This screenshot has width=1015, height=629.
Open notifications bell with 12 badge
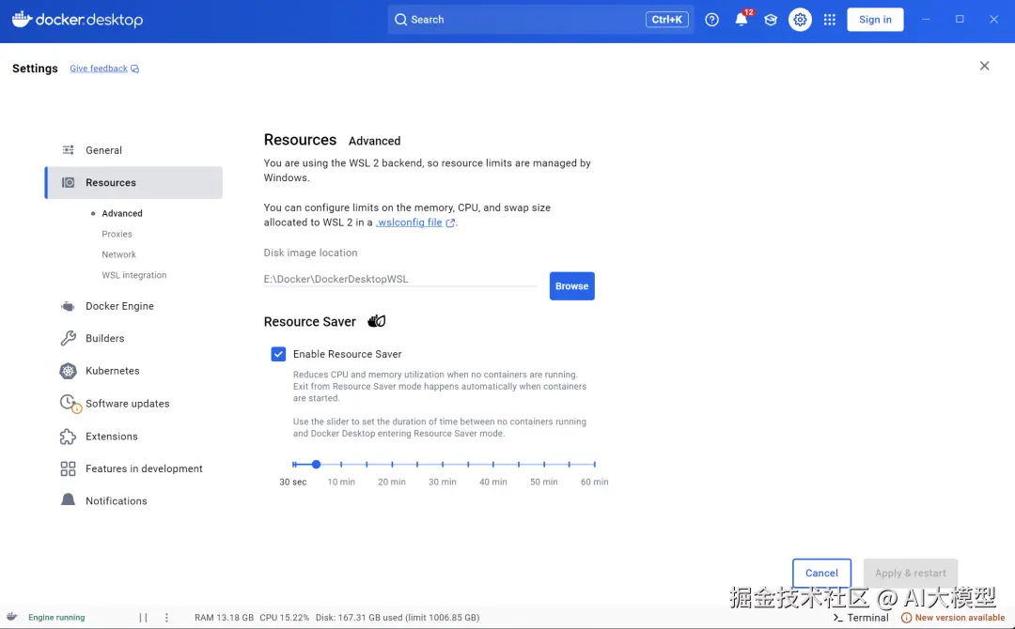tap(742, 20)
